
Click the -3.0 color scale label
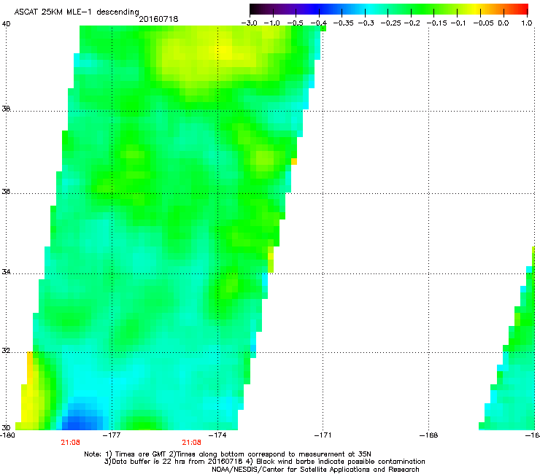click(249, 23)
